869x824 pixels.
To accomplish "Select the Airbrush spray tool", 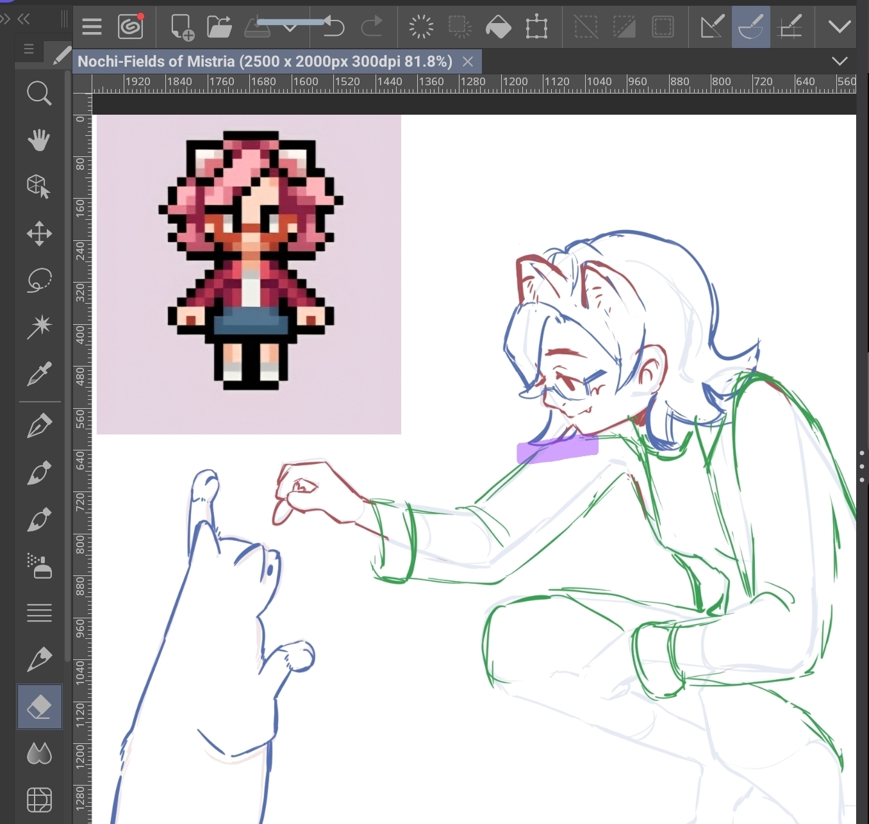I will click(39, 566).
